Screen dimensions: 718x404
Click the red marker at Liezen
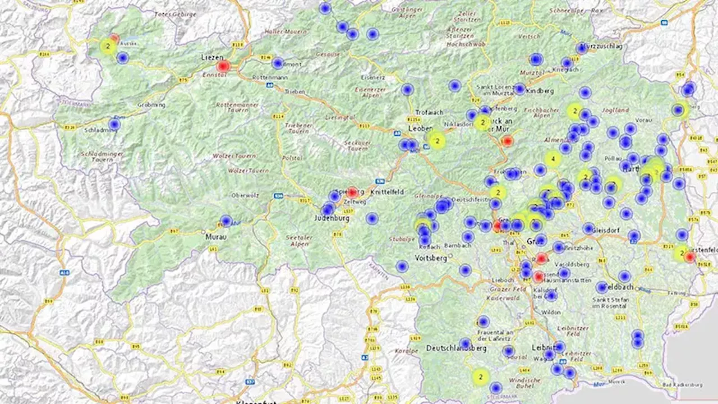(x=223, y=66)
